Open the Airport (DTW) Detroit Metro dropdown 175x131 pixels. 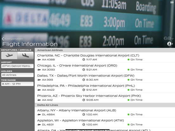17,66
